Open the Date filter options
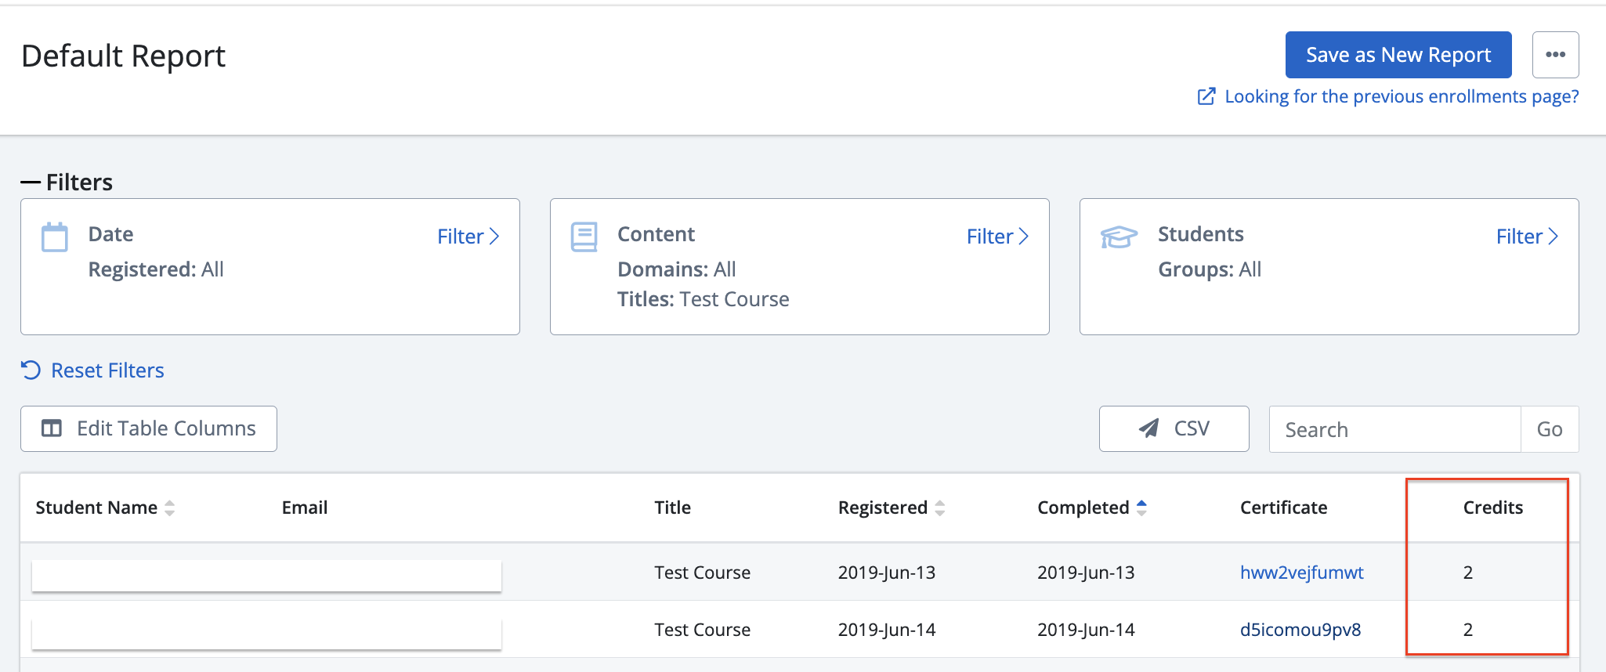1606x672 pixels. click(x=468, y=237)
